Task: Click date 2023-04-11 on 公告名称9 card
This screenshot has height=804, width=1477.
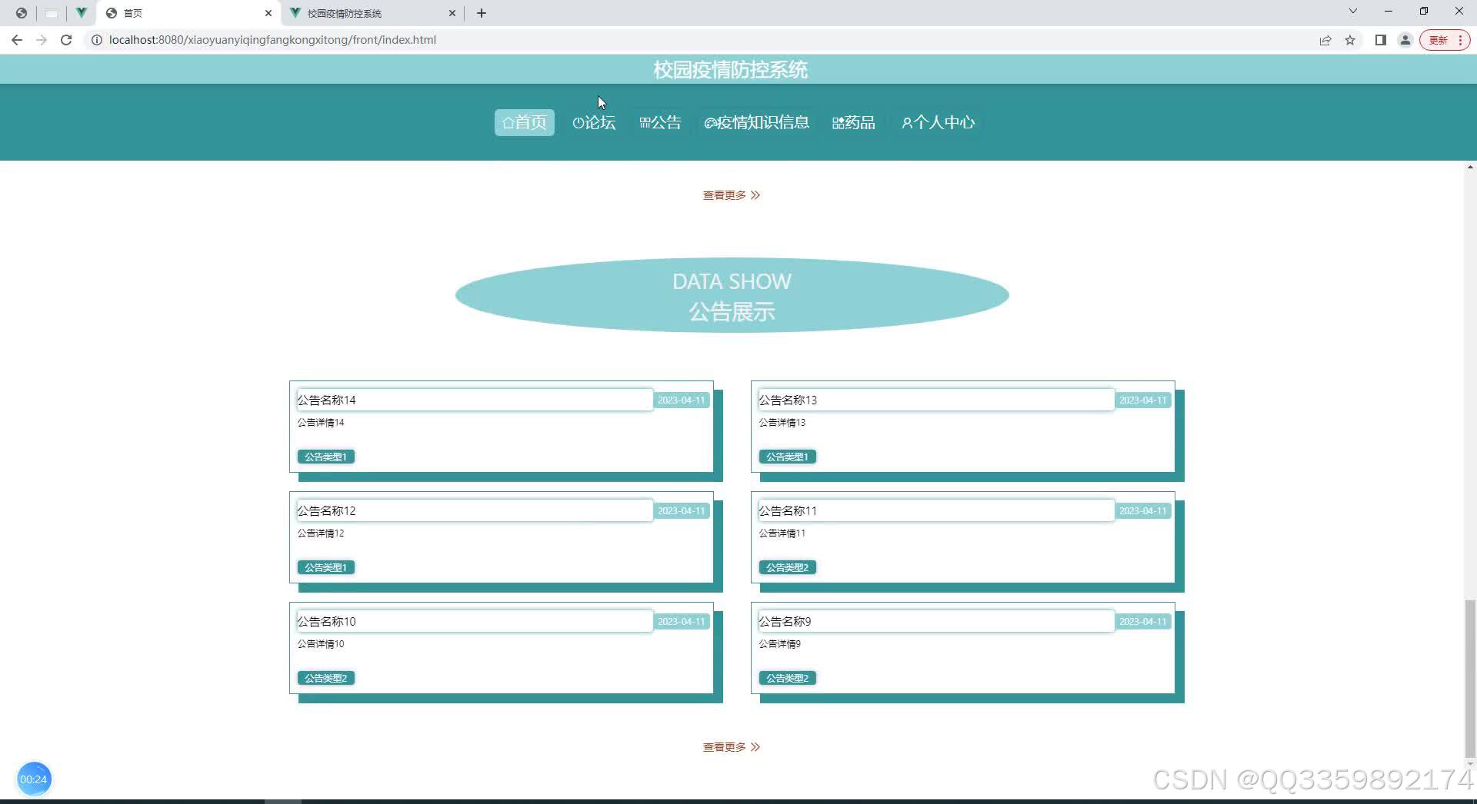Action: pyautogui.click(x=1142, y=621)
